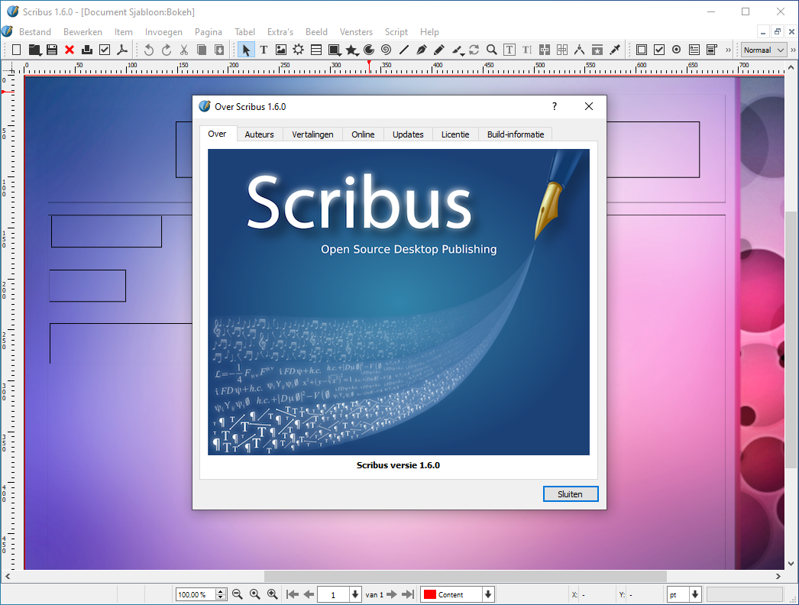Switch to the Licentie tab
Image resolution: width=799 pixels, height=605 pixels.
click(455, 134)
